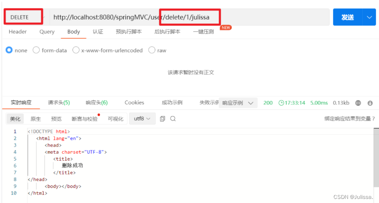Expand the send button dropdown arrow
This screenshot has height=203, width=379.
click(369, 17)
